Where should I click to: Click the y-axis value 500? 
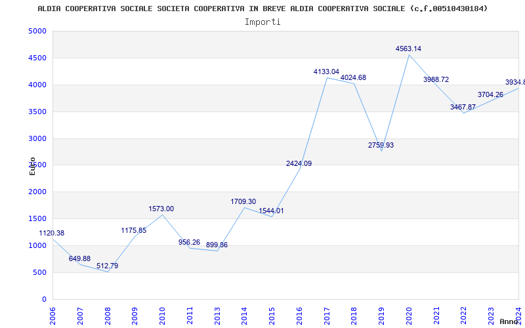[39, 272]
